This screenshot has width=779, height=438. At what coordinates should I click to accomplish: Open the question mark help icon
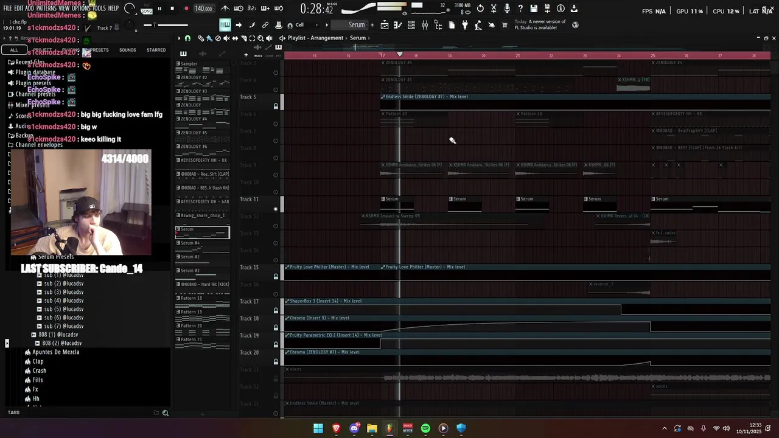point(520,9)
